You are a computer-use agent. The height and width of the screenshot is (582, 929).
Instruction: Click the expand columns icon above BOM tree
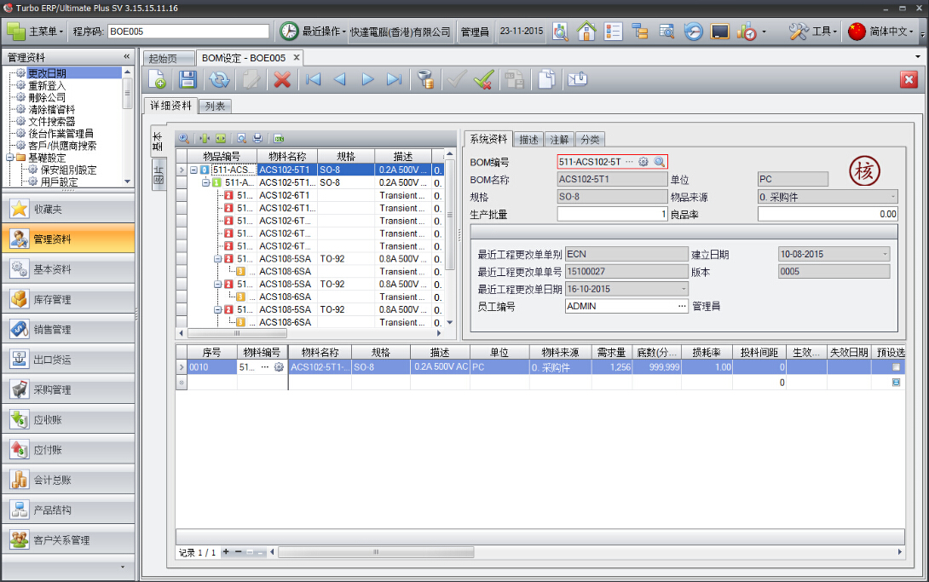(x=221, y=138)
